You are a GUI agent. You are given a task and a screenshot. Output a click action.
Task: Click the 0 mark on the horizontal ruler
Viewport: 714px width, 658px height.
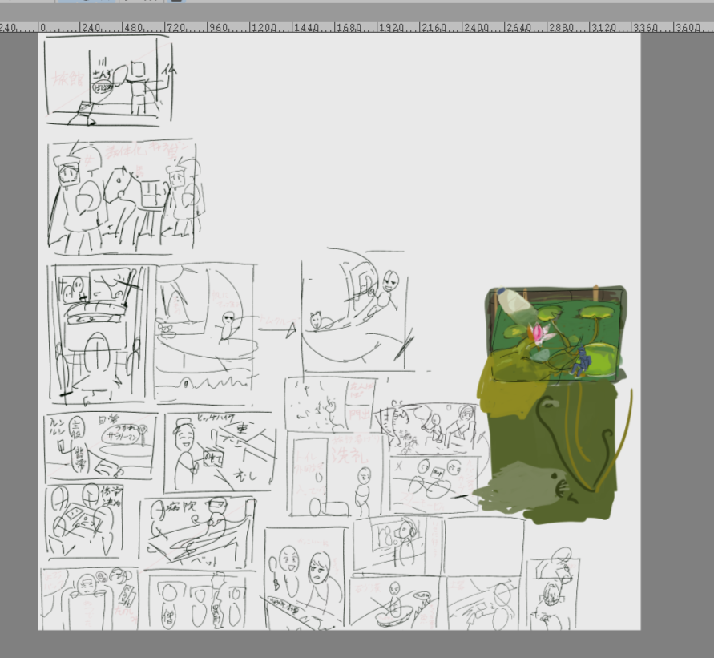(x=42, y=28)
